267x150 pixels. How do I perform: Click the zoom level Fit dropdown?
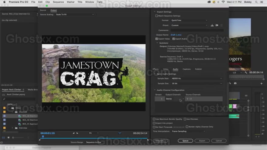point(94,133)
